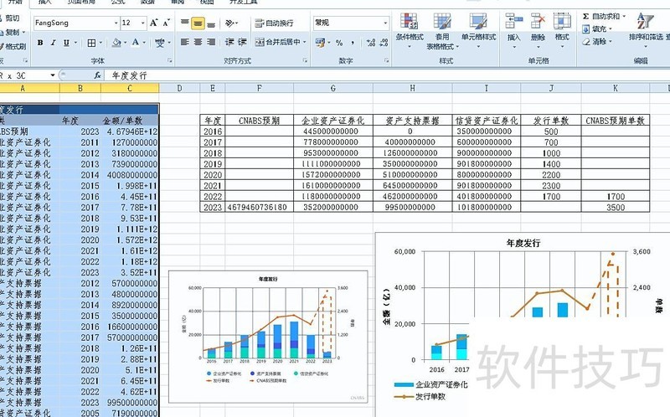Decrease decimal places

click(x=384, y=43)
